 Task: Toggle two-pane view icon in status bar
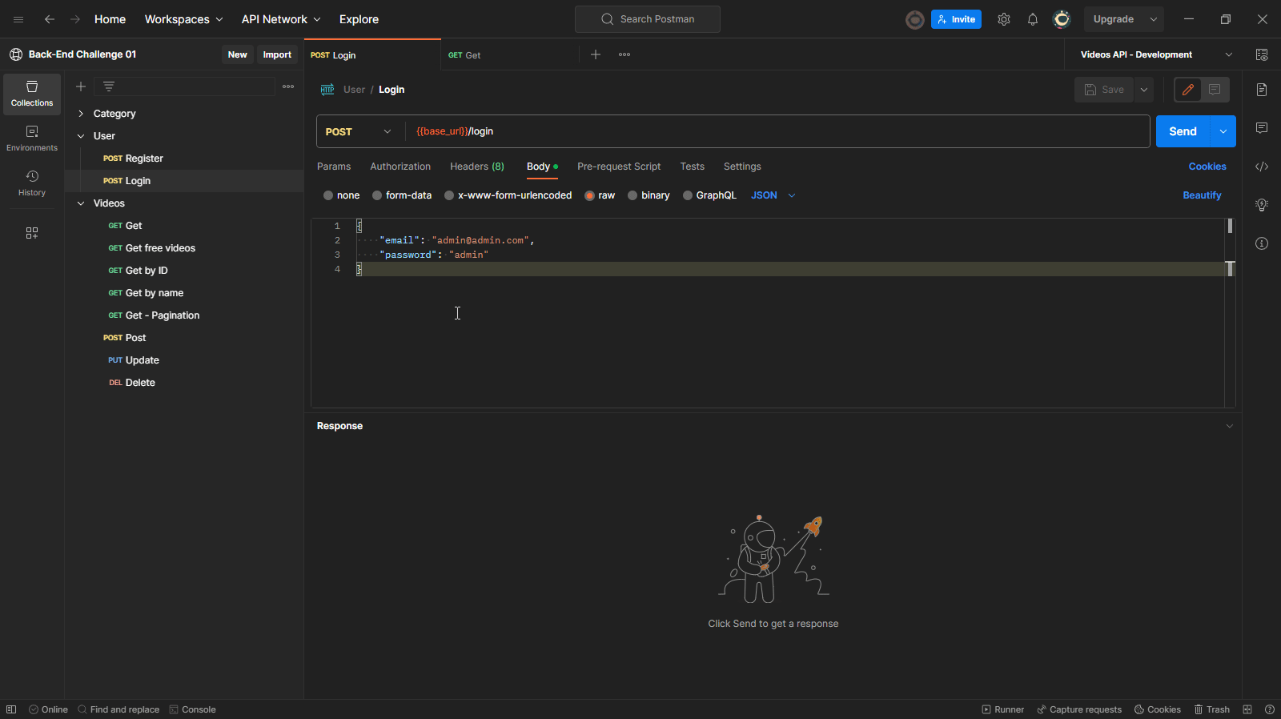[x=1247, y=709]
